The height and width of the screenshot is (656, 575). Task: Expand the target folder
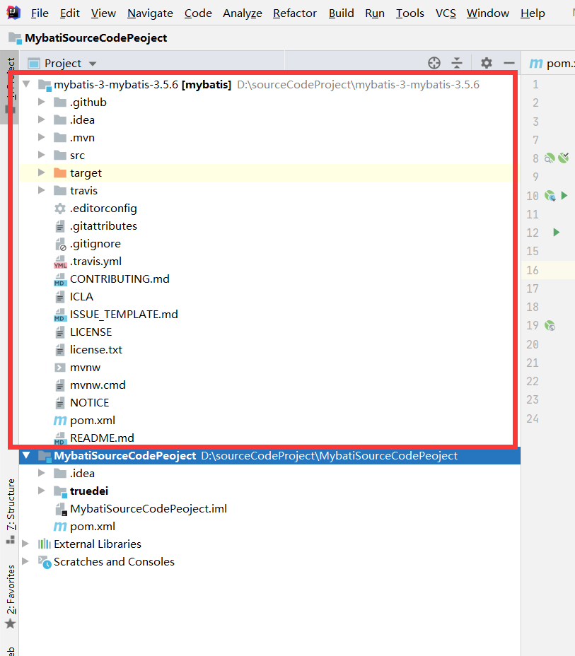(x=41, y=172)
